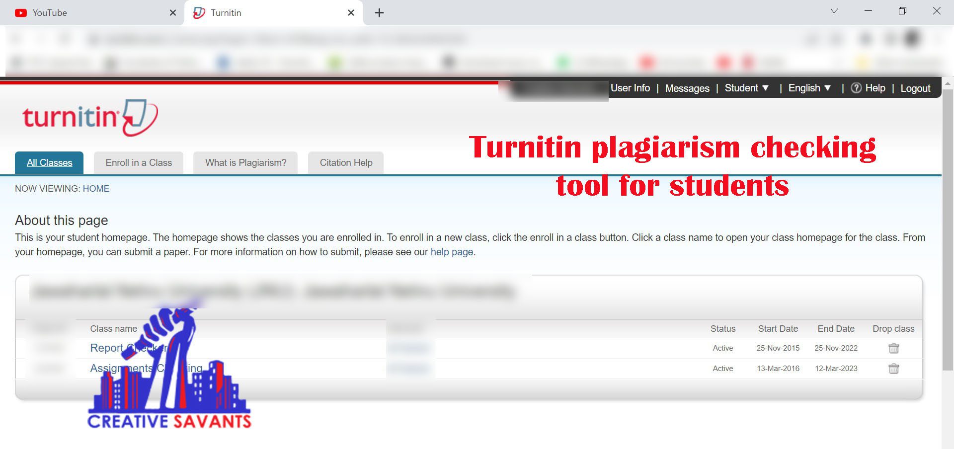Restore down the browser window
This screenshot has width=954, height=449.
click(902, 11)
